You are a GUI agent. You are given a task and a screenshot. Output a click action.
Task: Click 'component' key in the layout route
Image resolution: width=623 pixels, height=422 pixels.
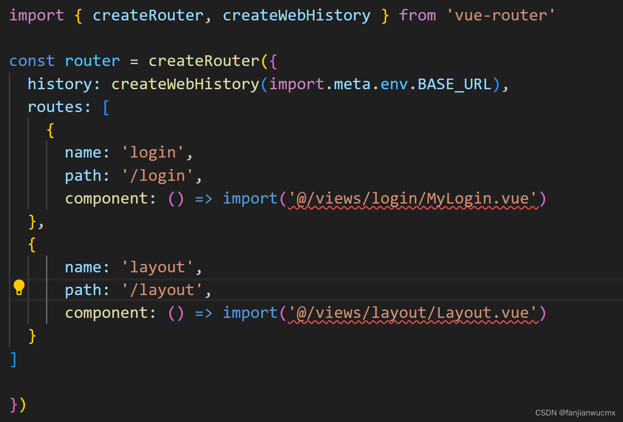(106, 313)
